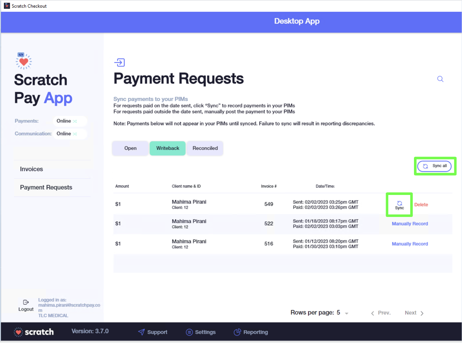Image resolution: width=462 pixels, height=343 pixels.
Task: Click the TLC MEDICAL clinic name
Action: [53, 316]
